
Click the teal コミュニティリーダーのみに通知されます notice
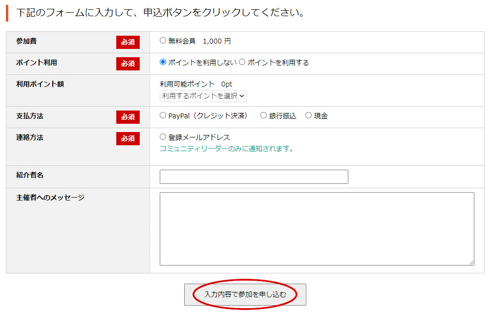coord(228,149)
